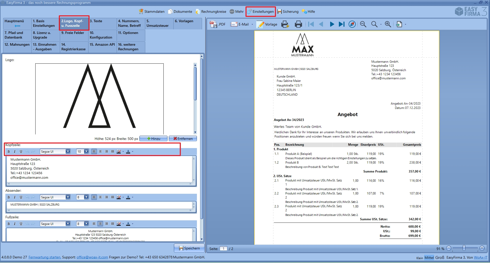Click into the Absender text field
The width and height of the screenshot is (490, 263).
click(x=100, y=205)
